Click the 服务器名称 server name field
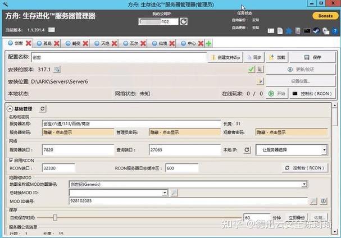The height and width of the screenshot is (238, 341). [x=131, y=123]
